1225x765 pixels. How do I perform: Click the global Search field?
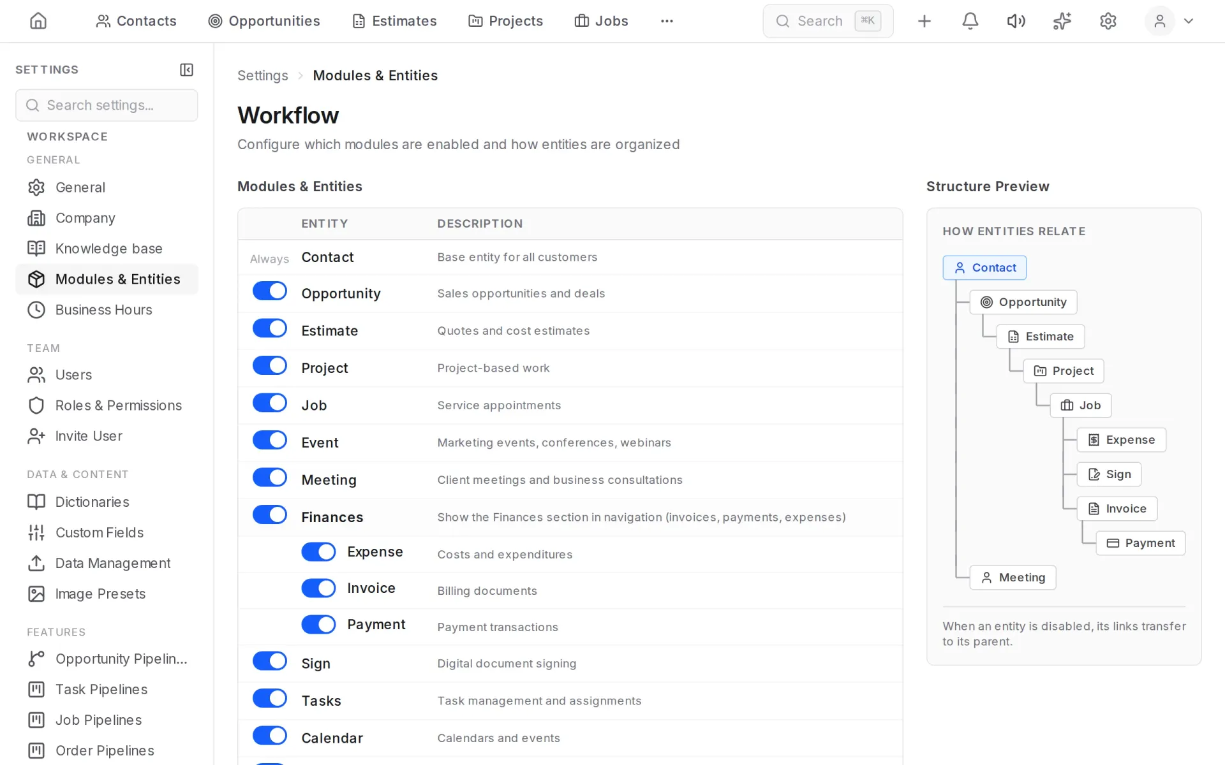[828, 21]
